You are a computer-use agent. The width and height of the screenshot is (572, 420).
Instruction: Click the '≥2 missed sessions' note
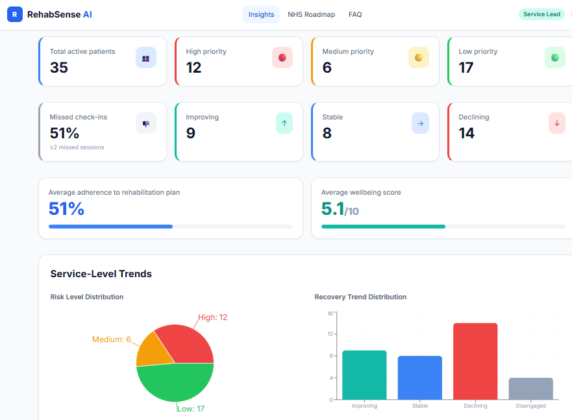click(77, 147)
